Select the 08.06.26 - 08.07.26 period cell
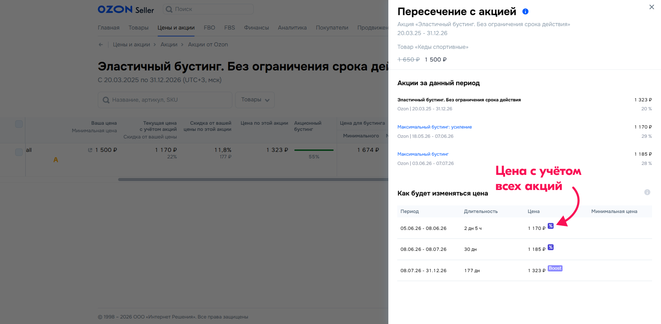 pyautogui.click(x=423, y=249)
